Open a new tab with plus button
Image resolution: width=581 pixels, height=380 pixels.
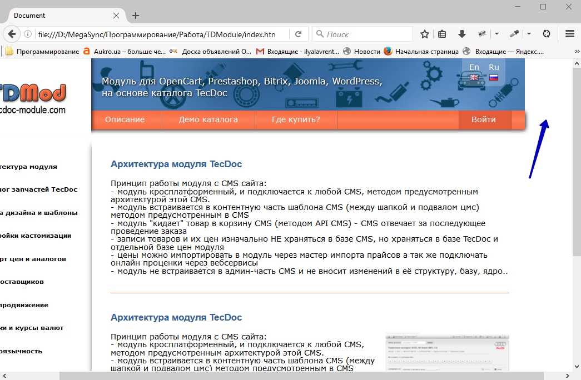click(x=136, y=16)
